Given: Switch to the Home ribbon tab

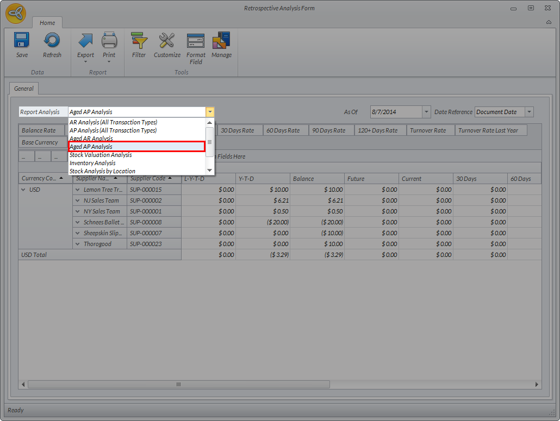Looking at the screenshot, I should (x=47, y=23).
